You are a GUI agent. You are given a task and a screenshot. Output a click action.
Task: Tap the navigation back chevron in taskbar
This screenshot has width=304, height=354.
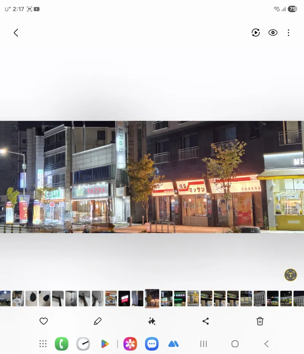point(266,344)
